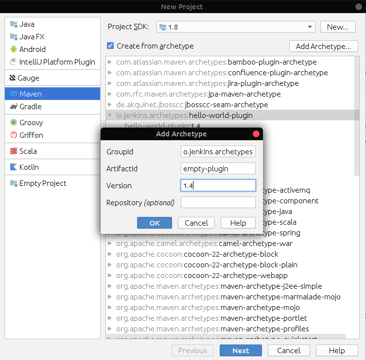Select the Java project type icon
This screenshot has width=366, height=360.
(14, 24)
